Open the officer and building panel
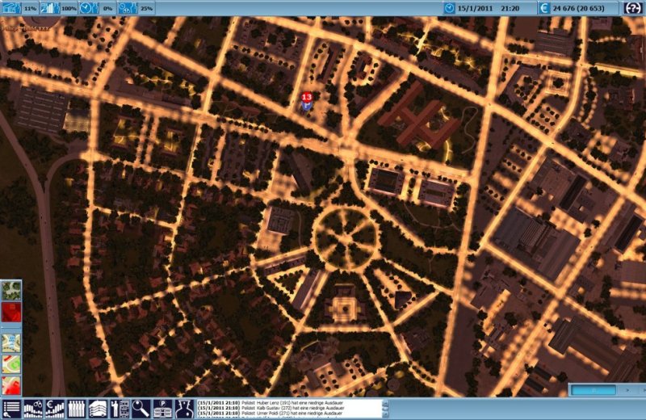The height and width of the screenshot is (420, 646). tap(120, 409)
